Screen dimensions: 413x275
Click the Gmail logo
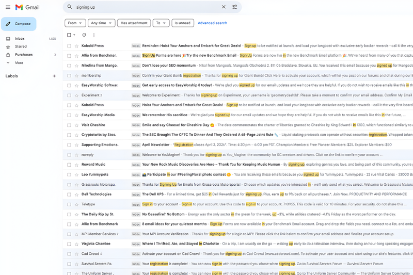(x=27, y=7)
